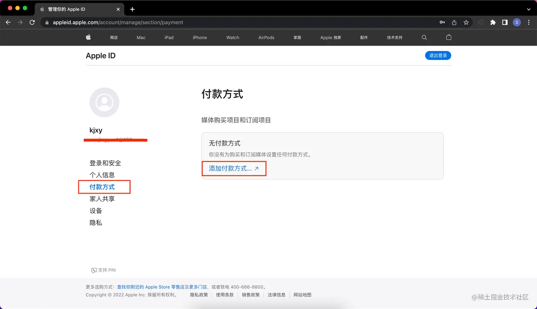Open Chrome three-dot menu
The height and width of the screenshot is (309, 537).
[529, 22]
